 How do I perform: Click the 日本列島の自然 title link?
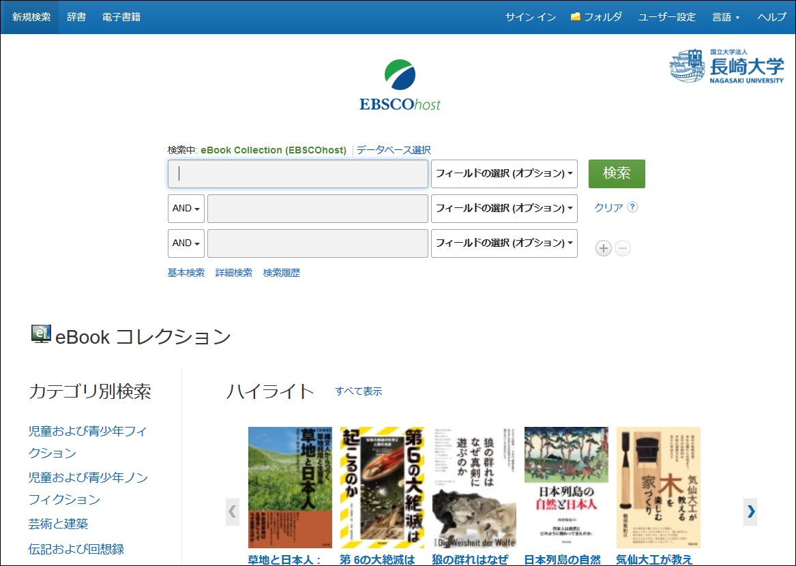[563, 559]
